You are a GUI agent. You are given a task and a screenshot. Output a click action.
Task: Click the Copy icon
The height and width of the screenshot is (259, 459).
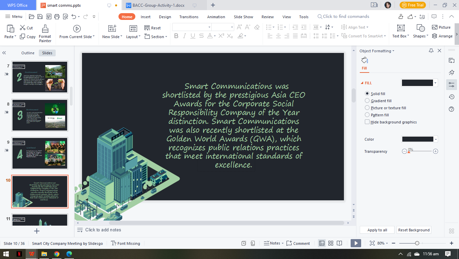click(x=23, y=36)
